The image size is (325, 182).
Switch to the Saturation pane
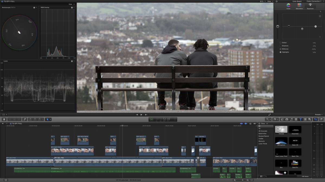pyautogui.click(x=299, y=6)
